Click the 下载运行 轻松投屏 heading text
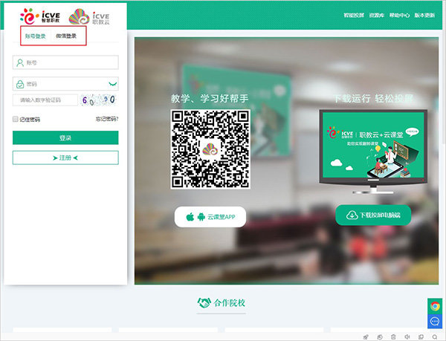 point(373,98)
